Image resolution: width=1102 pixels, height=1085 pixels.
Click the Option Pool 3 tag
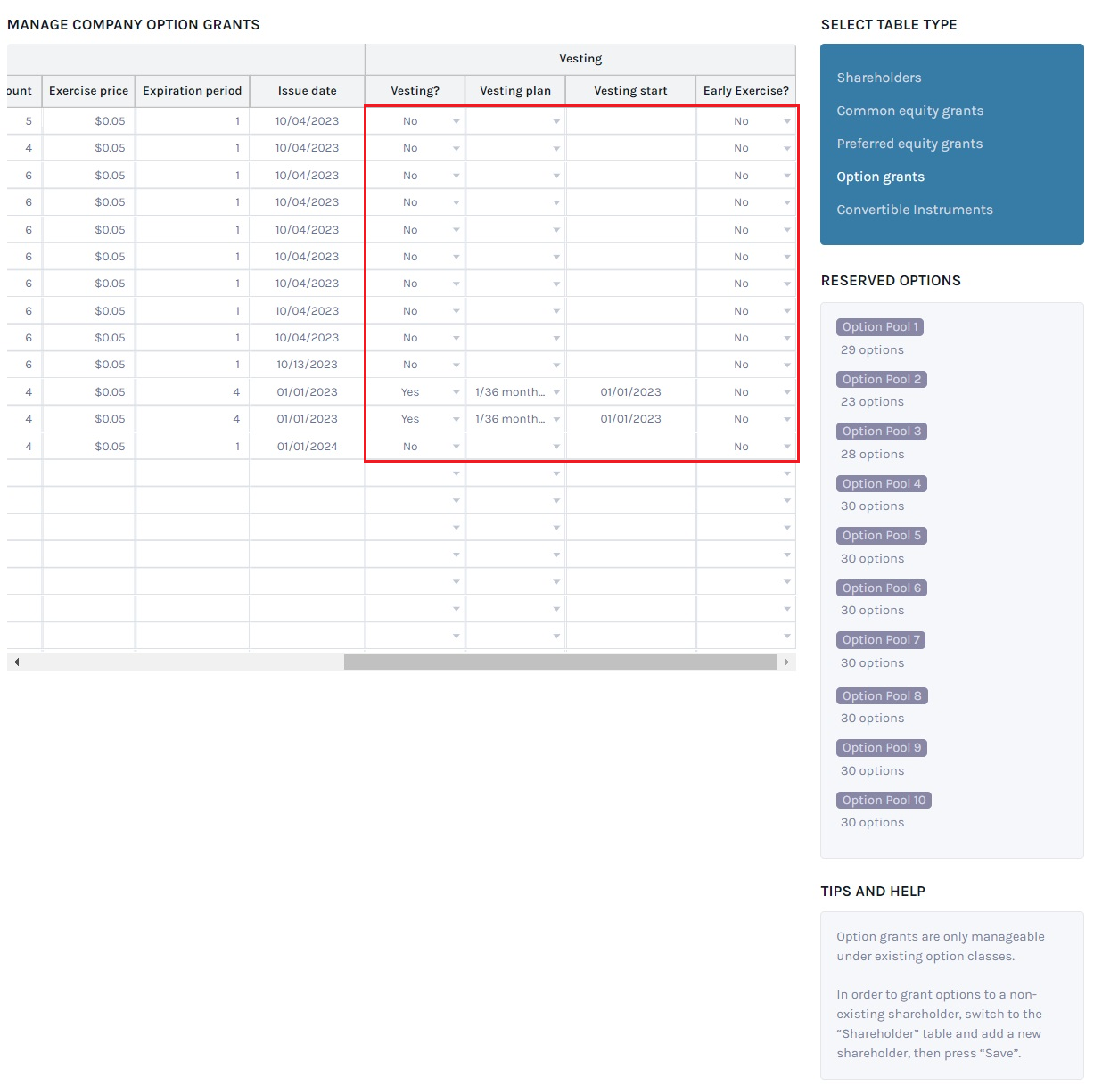882,432
